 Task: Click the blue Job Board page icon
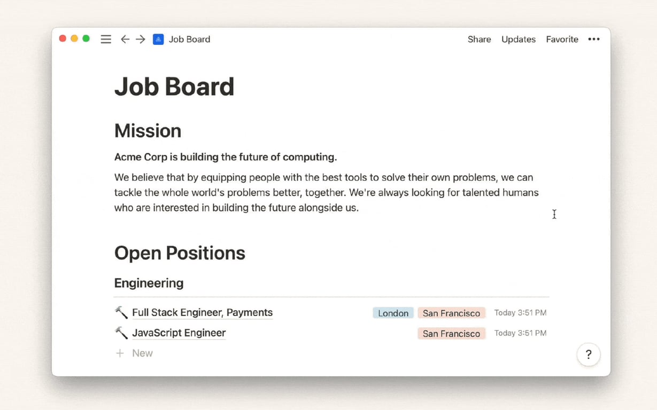coord(158,39)
